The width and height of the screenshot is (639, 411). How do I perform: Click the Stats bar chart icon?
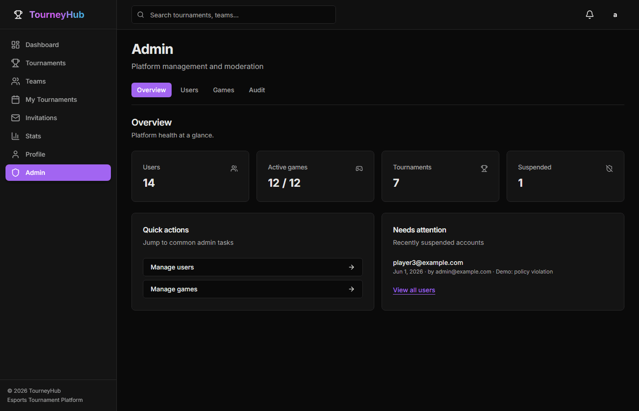tap(16, 136)
